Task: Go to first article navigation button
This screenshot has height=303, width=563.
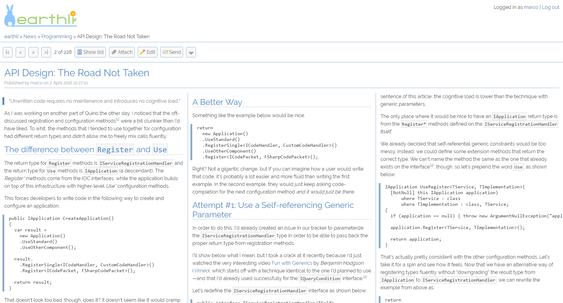Action: [8, 52]
